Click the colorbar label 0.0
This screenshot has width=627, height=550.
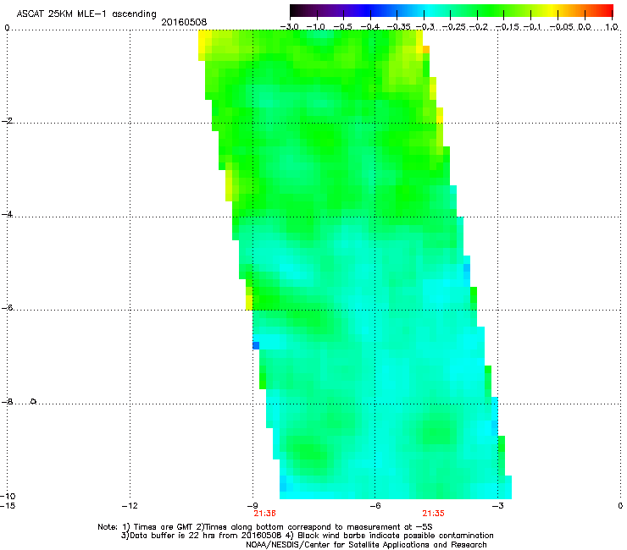[x=585, y=27]
